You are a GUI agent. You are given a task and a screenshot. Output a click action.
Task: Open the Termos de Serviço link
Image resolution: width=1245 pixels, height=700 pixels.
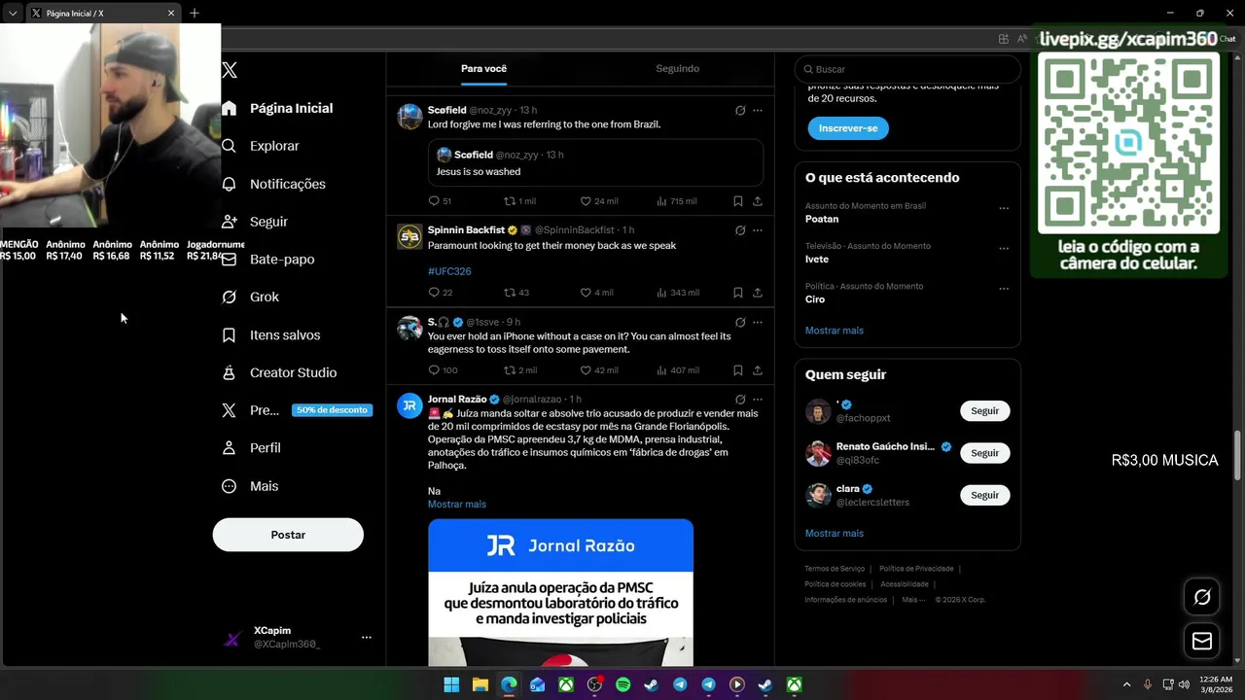(835, 569)
